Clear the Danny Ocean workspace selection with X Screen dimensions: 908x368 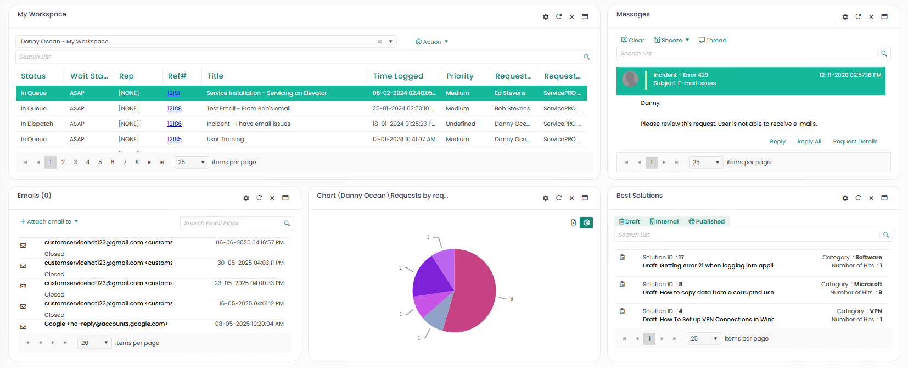click(379, 42)
